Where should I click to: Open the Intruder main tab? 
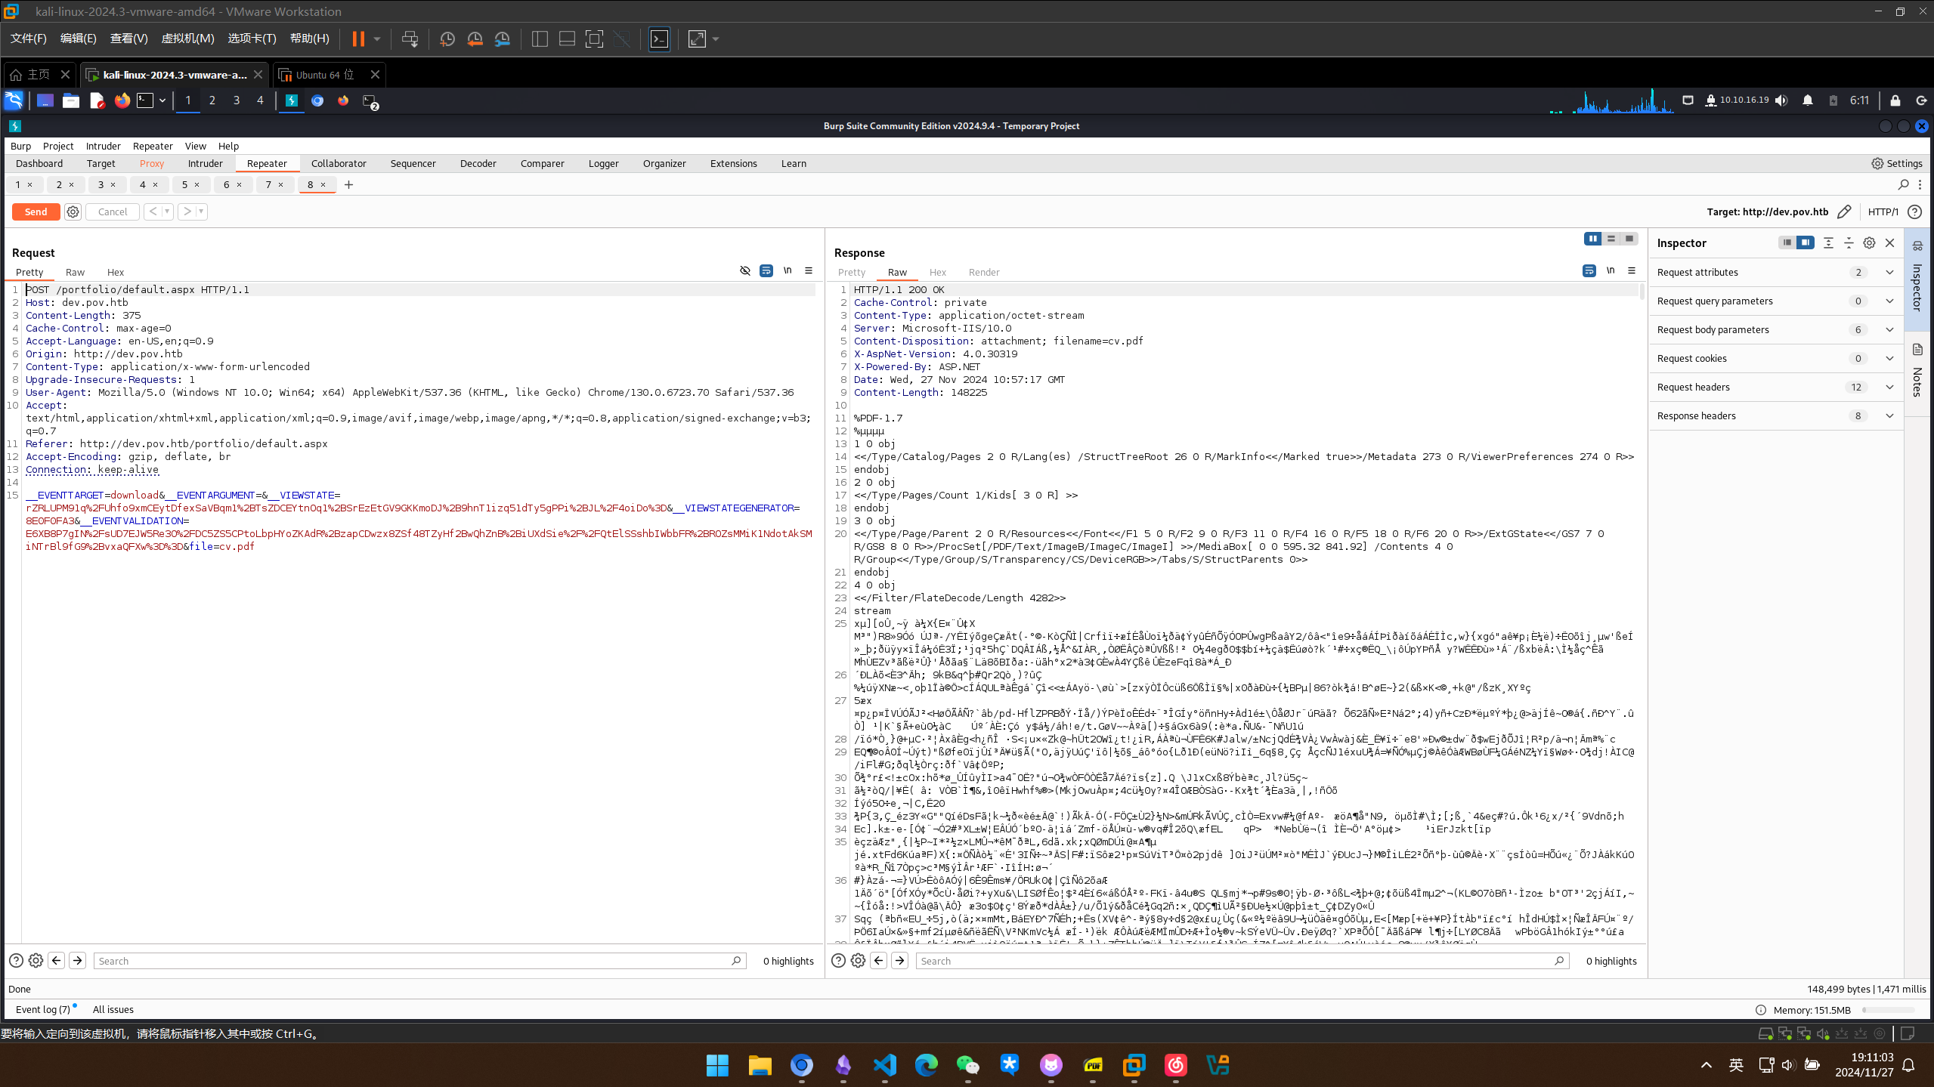tap(205, 163)
